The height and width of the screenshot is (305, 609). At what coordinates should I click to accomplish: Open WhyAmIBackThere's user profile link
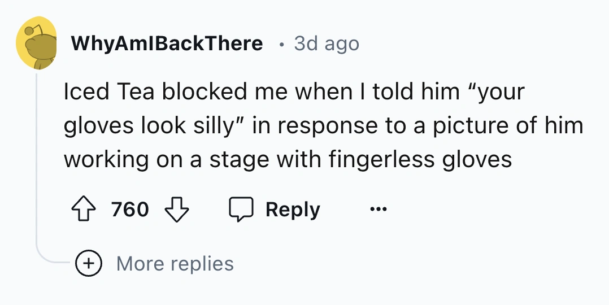pos(167,43)
